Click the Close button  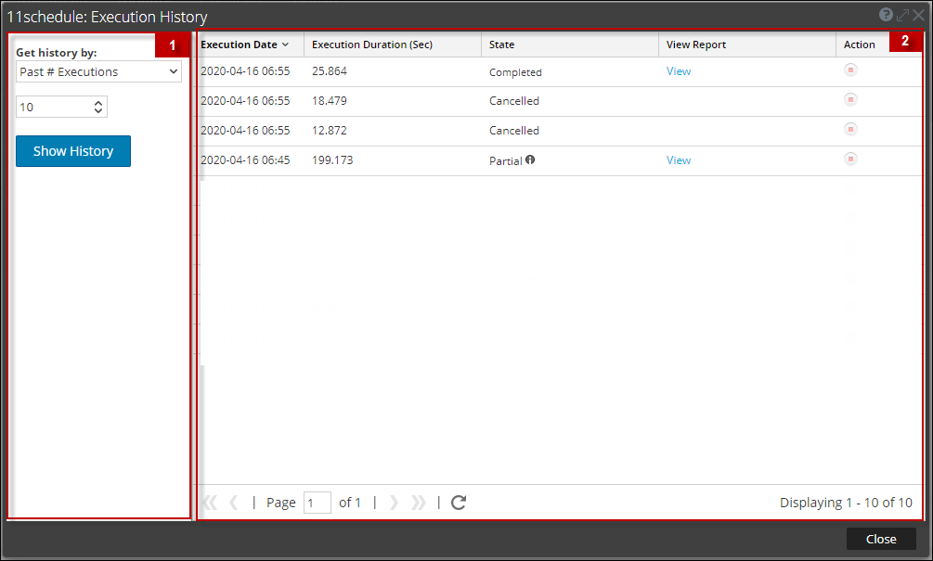880,539
